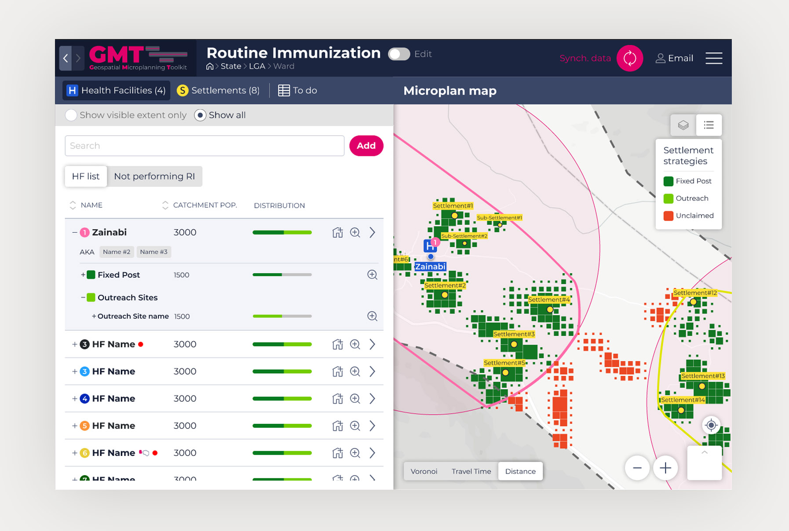Select 'Show visible extent only' radio button
Screen dimensions: 789x531
tap(71, 115)
